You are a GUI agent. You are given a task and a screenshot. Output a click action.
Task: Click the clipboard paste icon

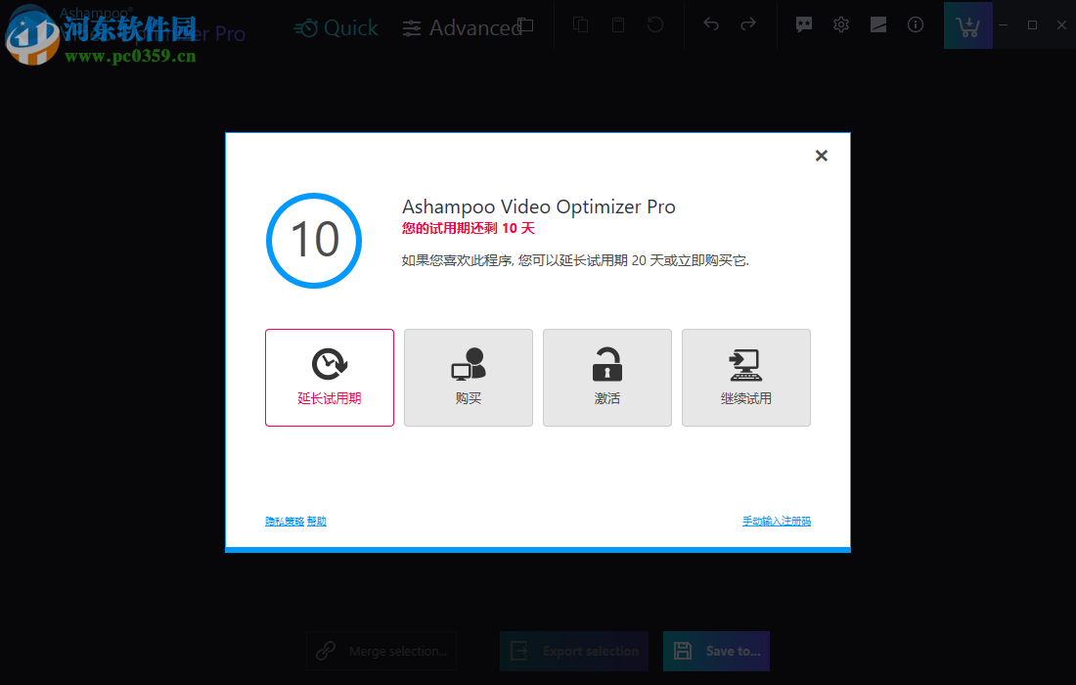coord(617,24)
